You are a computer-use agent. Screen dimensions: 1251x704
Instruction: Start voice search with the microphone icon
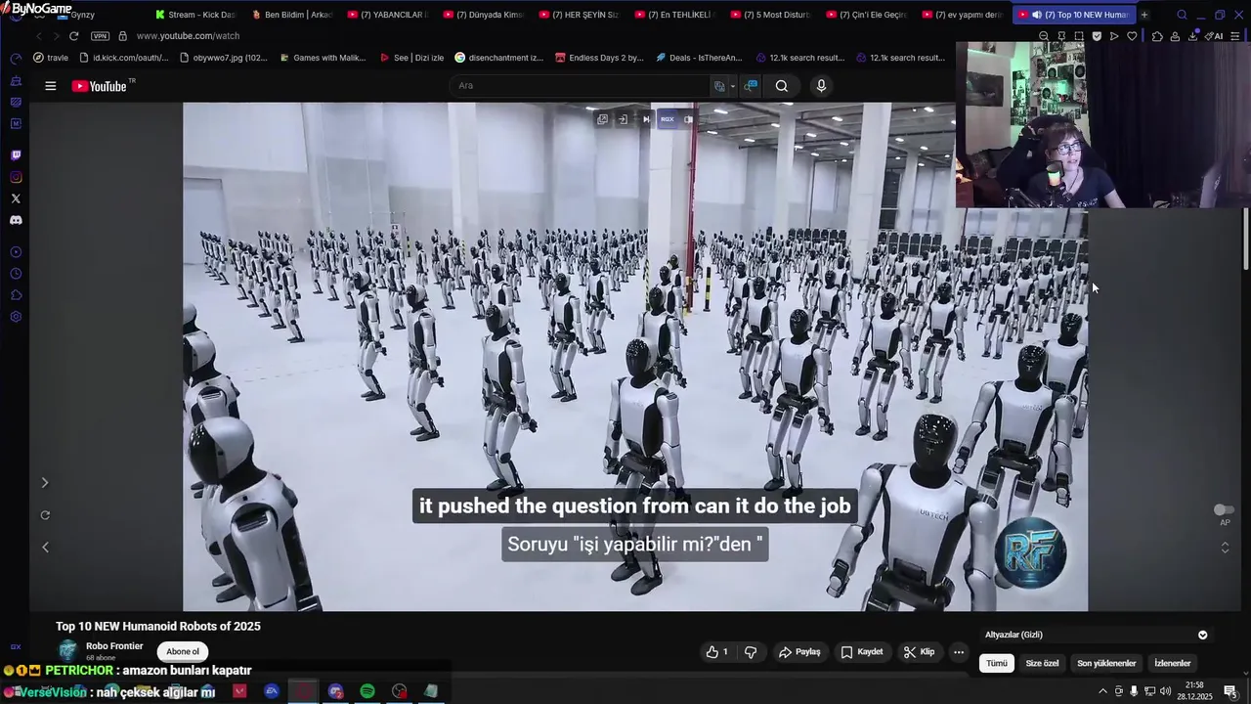[821, 86]
